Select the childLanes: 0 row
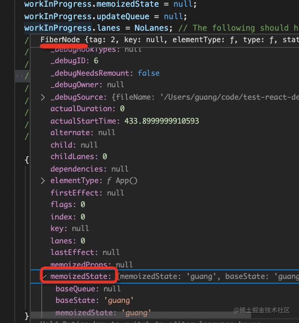Screen dimensions: 299x323 pos(165,157)
